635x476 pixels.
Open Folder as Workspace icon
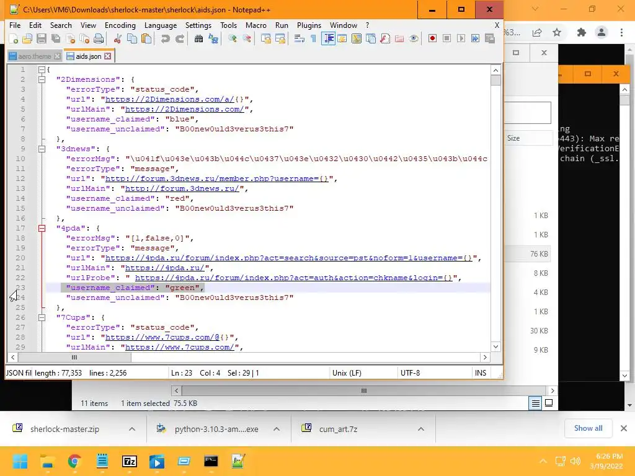[x=399, y=39]
